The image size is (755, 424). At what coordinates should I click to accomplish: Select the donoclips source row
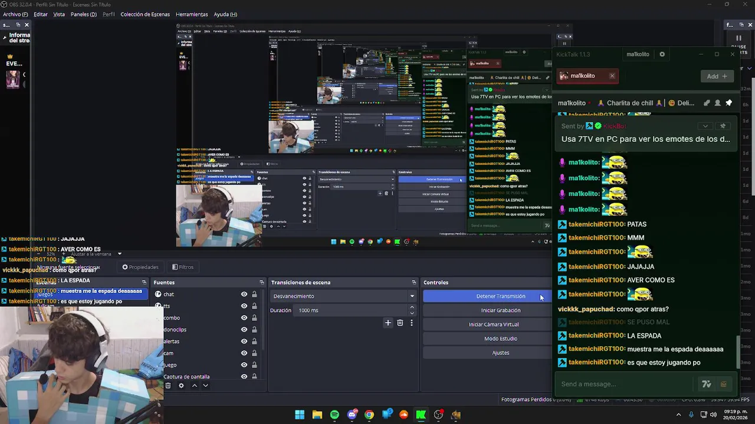coord(206,330)
